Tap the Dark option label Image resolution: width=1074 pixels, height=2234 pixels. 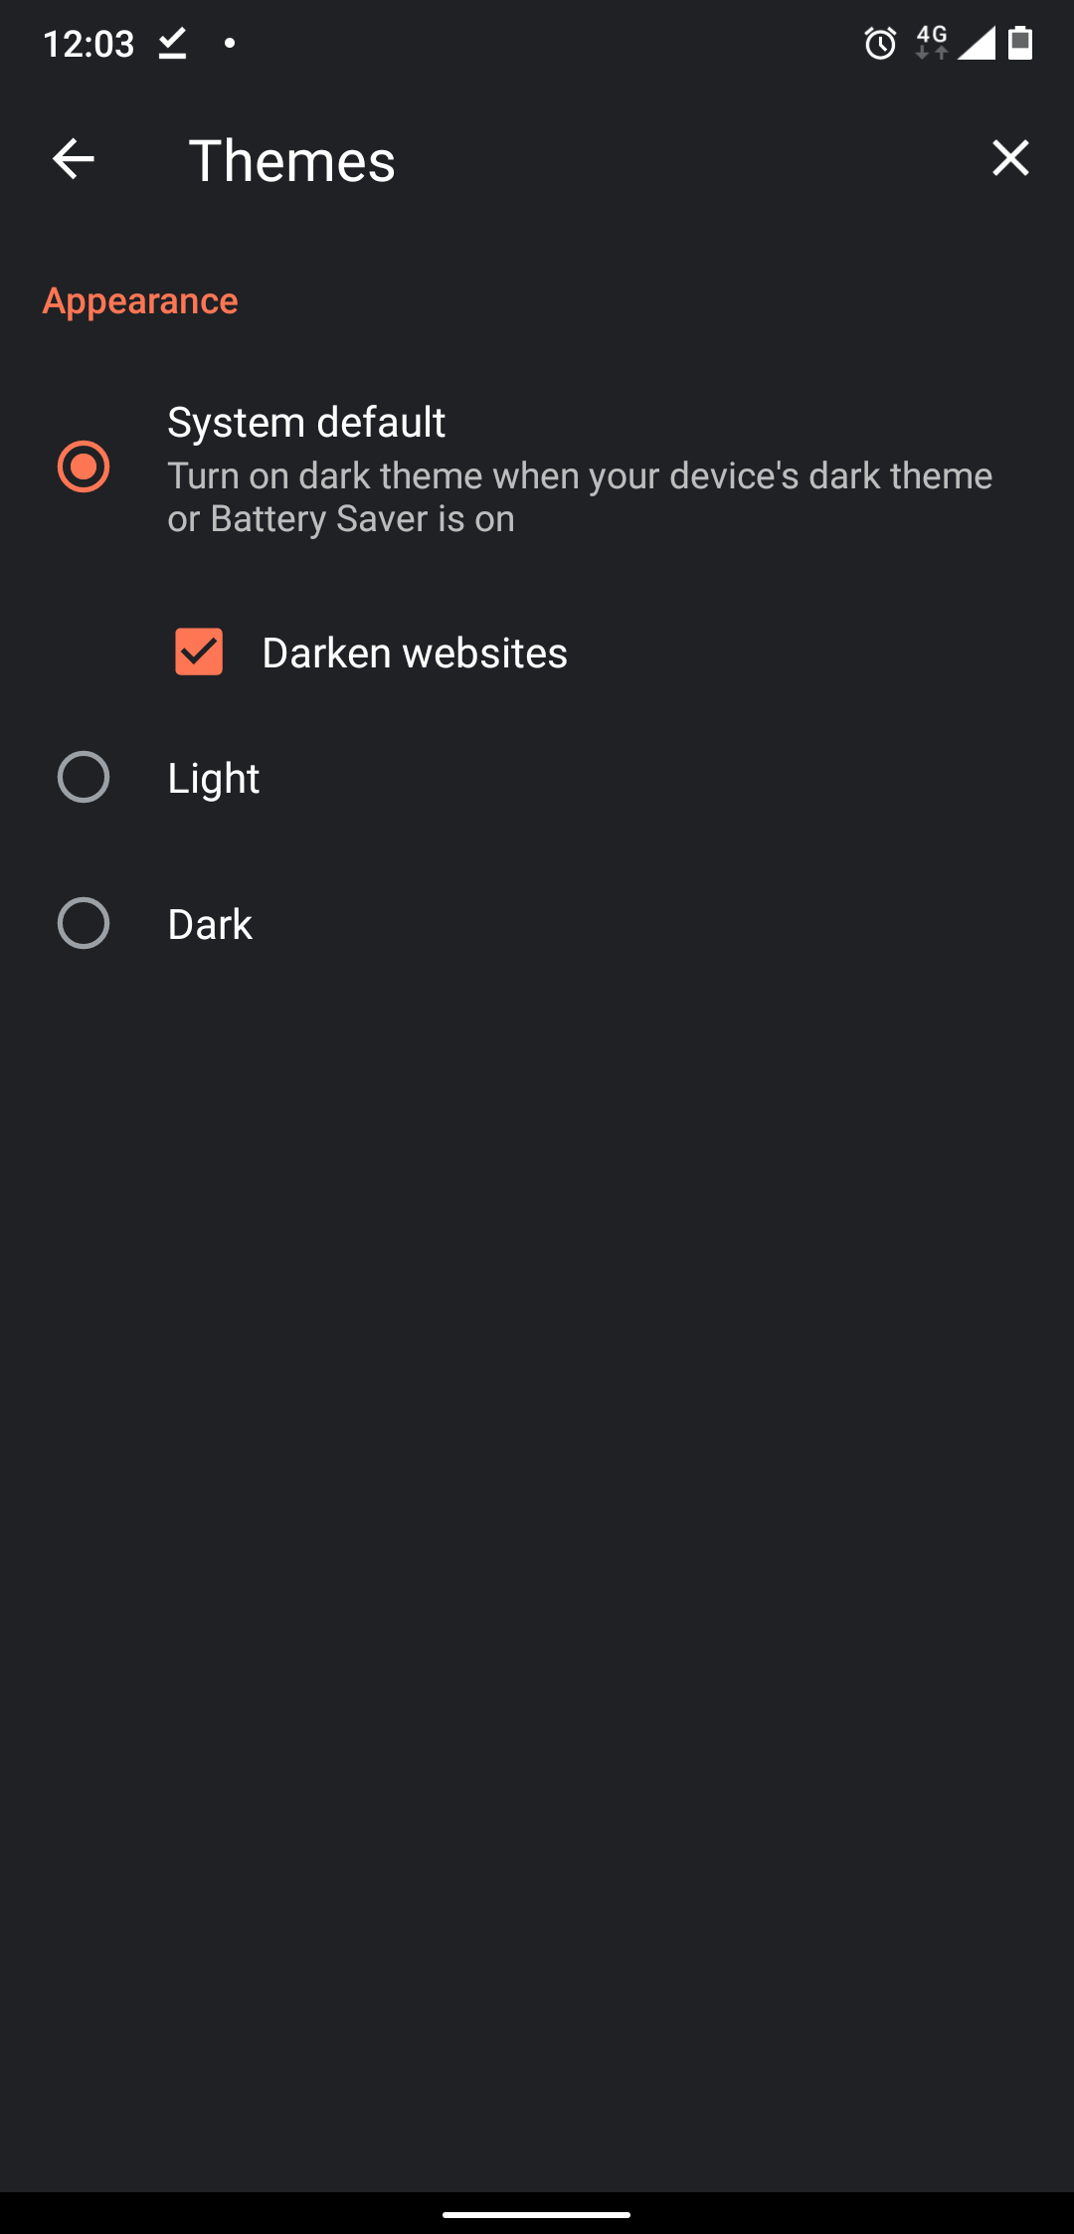point(210,925)
